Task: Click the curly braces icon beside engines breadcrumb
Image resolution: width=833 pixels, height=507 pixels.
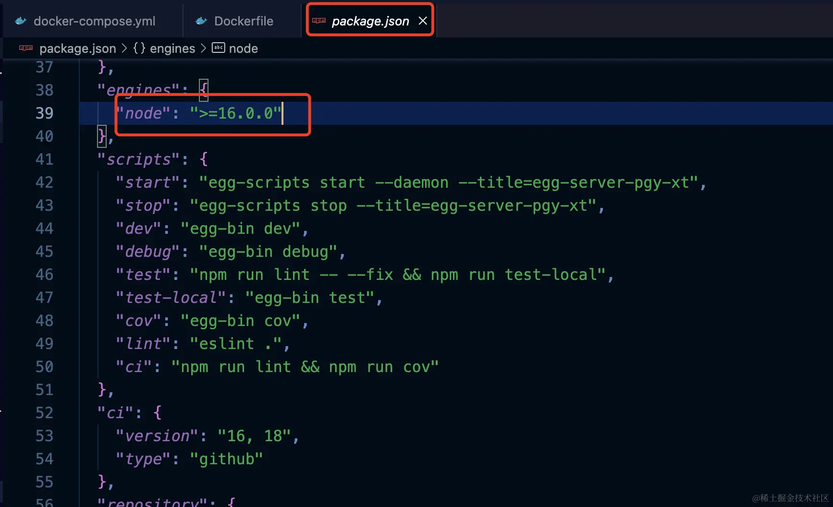Action: (x=139, y=48)
